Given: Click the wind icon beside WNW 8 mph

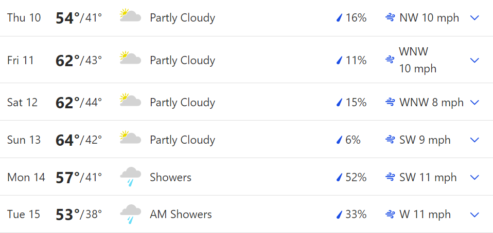Looking at the screenshot, I should [390, 102].
